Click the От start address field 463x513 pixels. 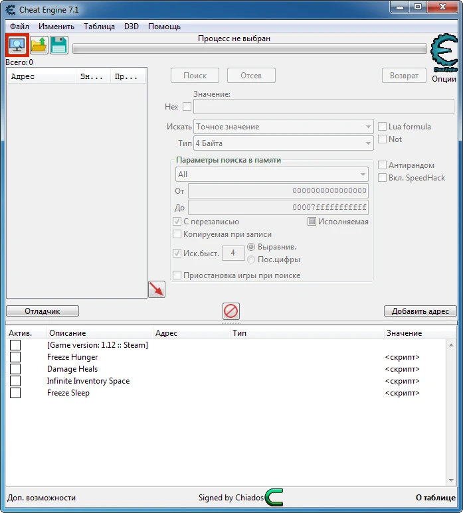pos(278,190)
